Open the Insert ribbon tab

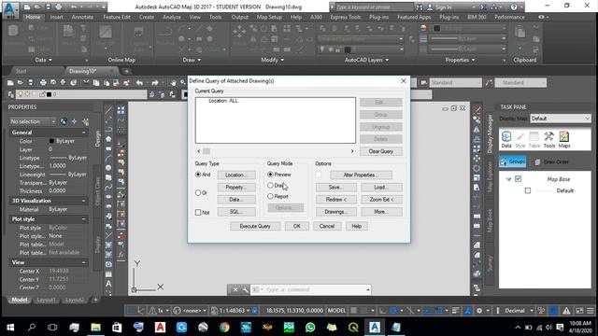coord(56,17)
